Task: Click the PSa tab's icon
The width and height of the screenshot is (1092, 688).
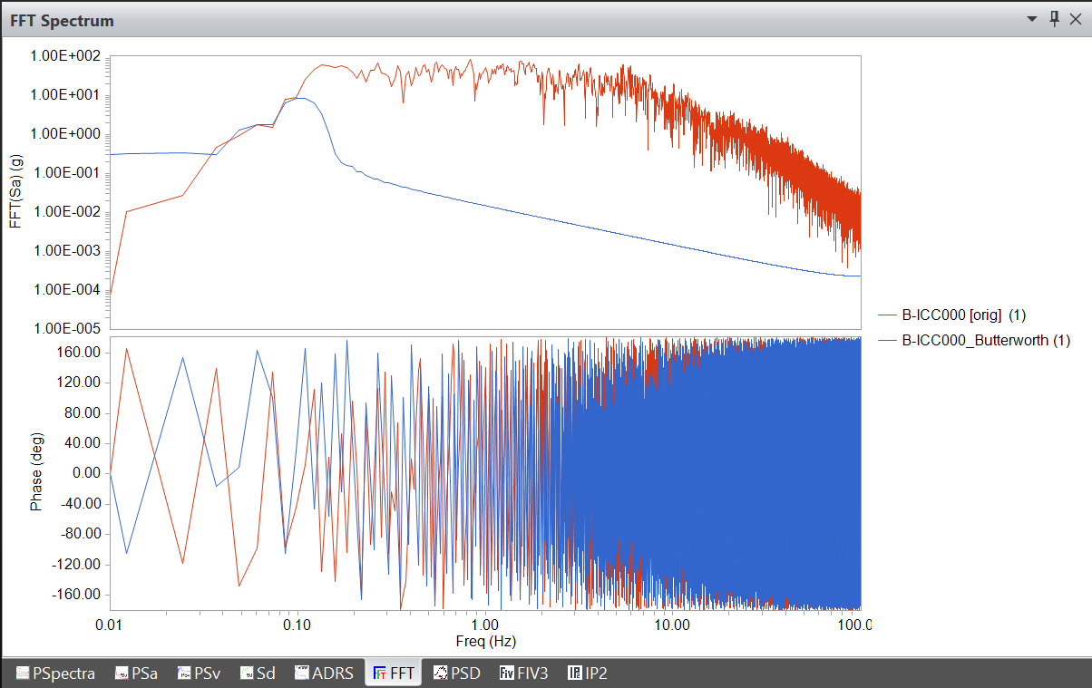Action: point(122,673)
